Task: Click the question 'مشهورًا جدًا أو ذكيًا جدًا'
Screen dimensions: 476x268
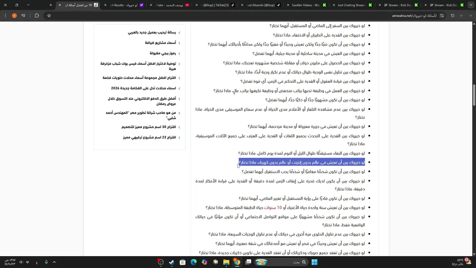Action: pos(315,100)
